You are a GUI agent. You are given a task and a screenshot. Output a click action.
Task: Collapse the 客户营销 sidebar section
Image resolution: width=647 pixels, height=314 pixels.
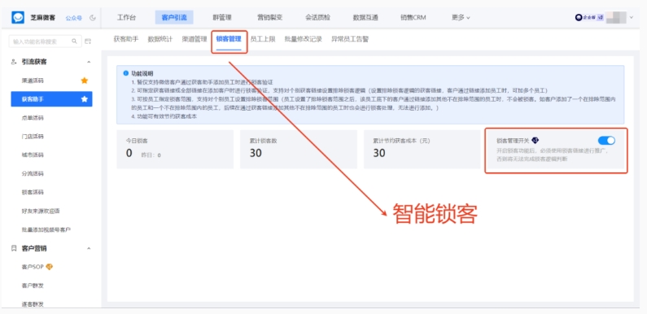[x=89, y=248]
